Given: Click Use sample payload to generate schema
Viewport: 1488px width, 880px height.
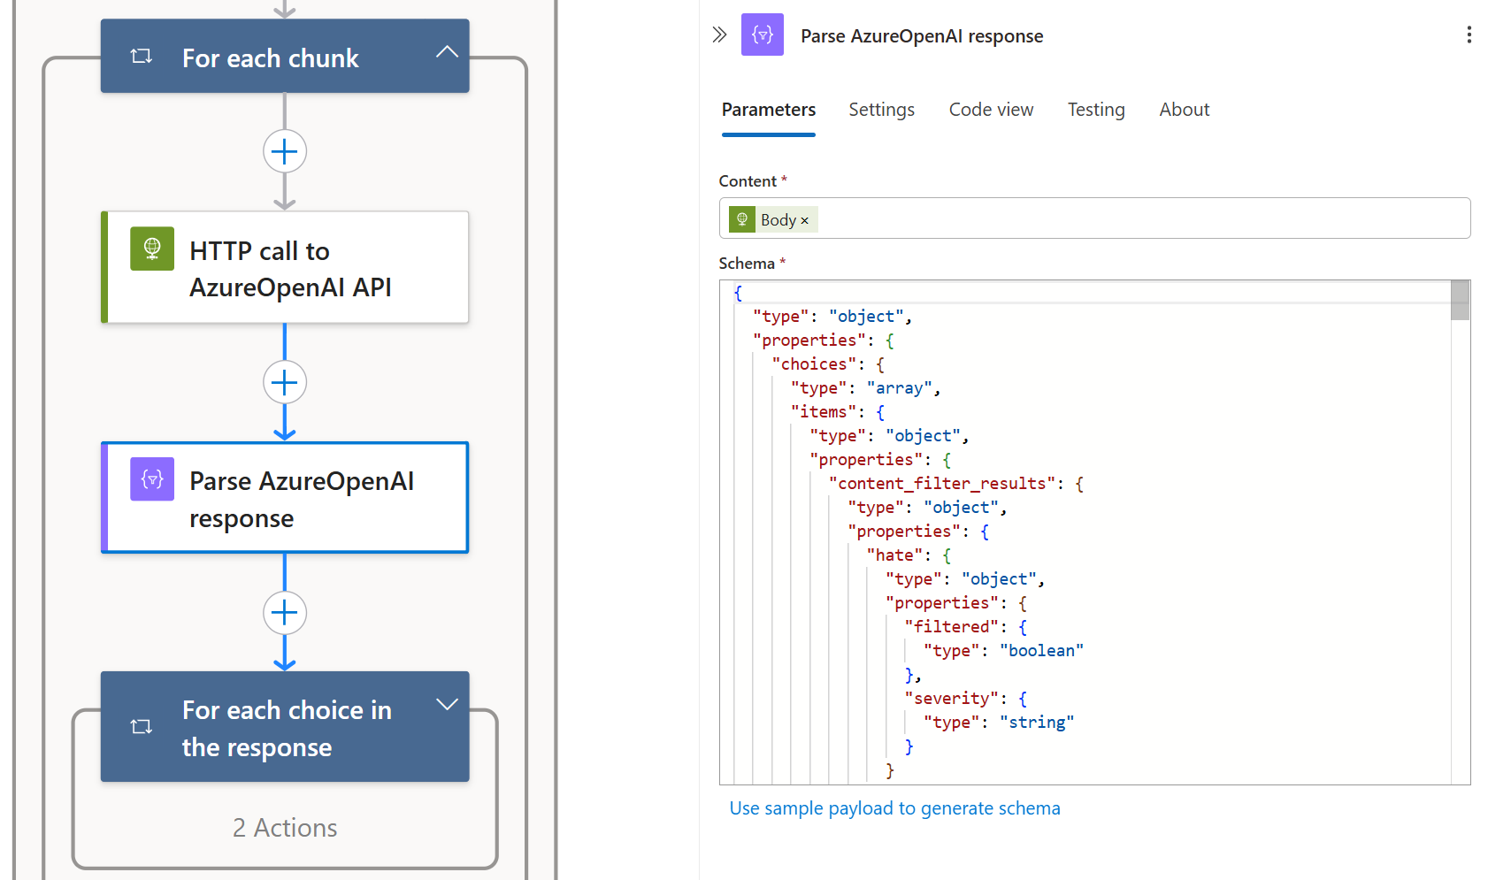Looking at the screenshot, I should (x=894, y=808).
